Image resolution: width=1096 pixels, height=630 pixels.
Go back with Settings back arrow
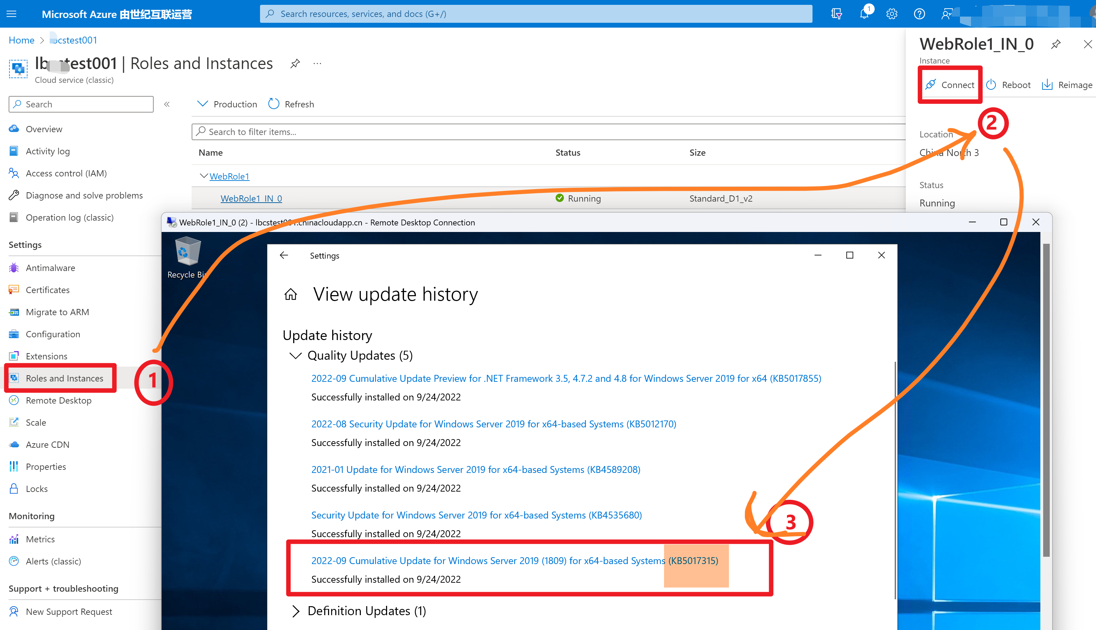(284, 255)
